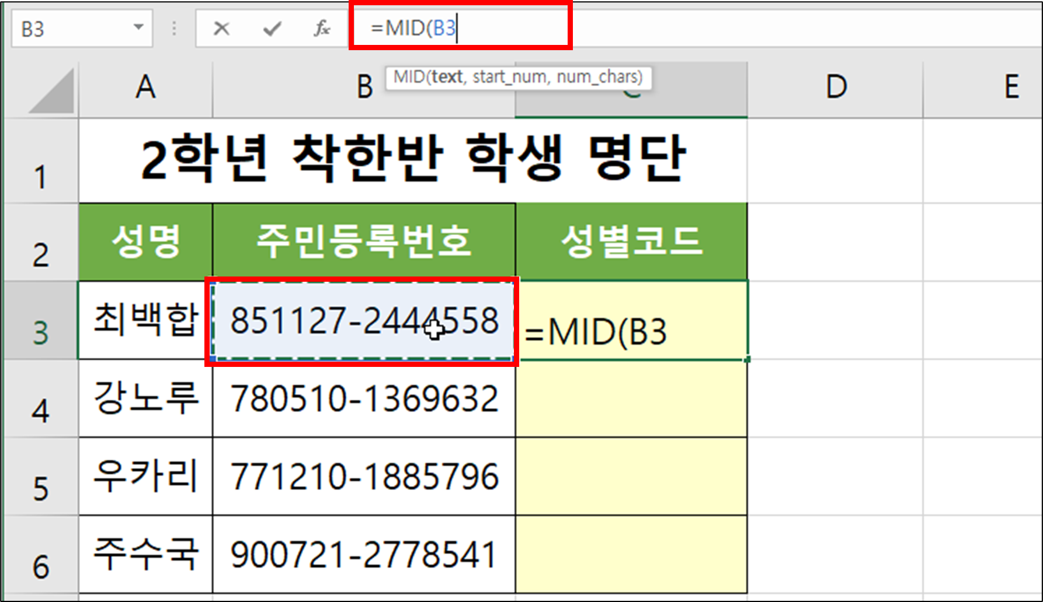Viewport: 1043px width, 602px height.
Task: Click the Cancel (X) icon in formula bar
Action: click(221, 26)
